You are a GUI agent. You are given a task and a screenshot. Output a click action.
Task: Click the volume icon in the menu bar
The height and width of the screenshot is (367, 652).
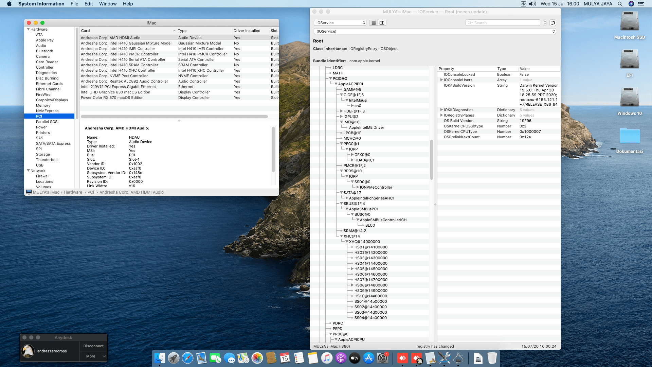pos(532,4)
